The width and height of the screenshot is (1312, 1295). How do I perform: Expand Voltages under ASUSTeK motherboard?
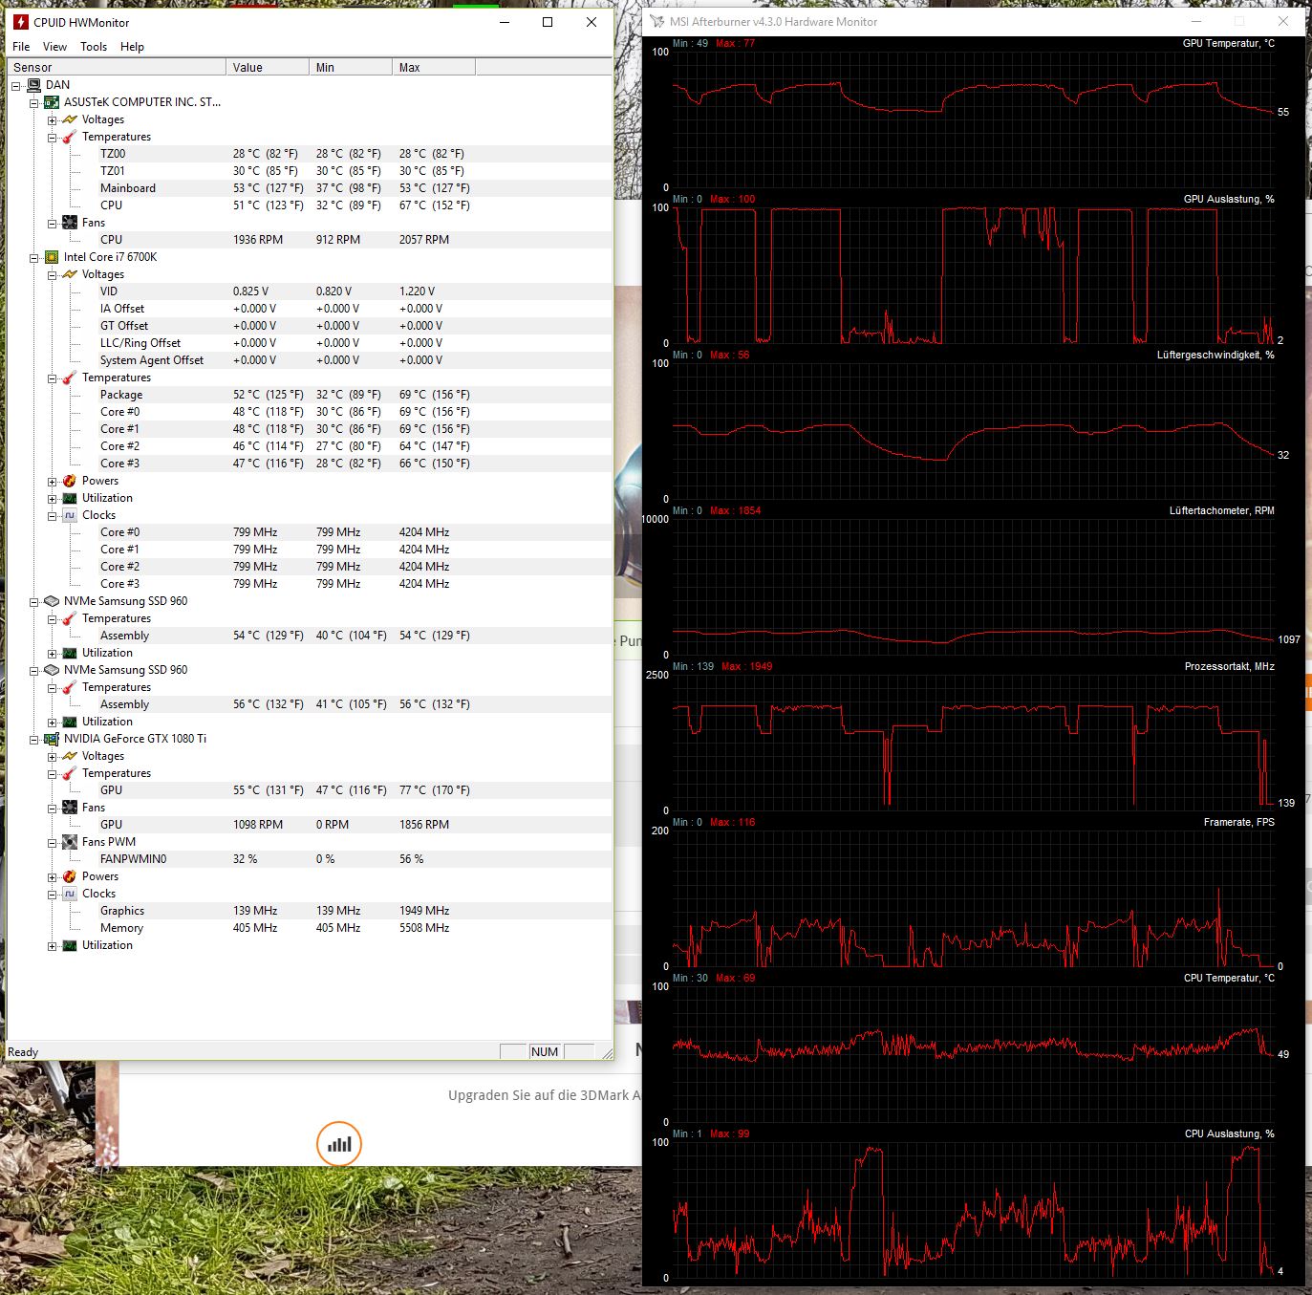53,120
